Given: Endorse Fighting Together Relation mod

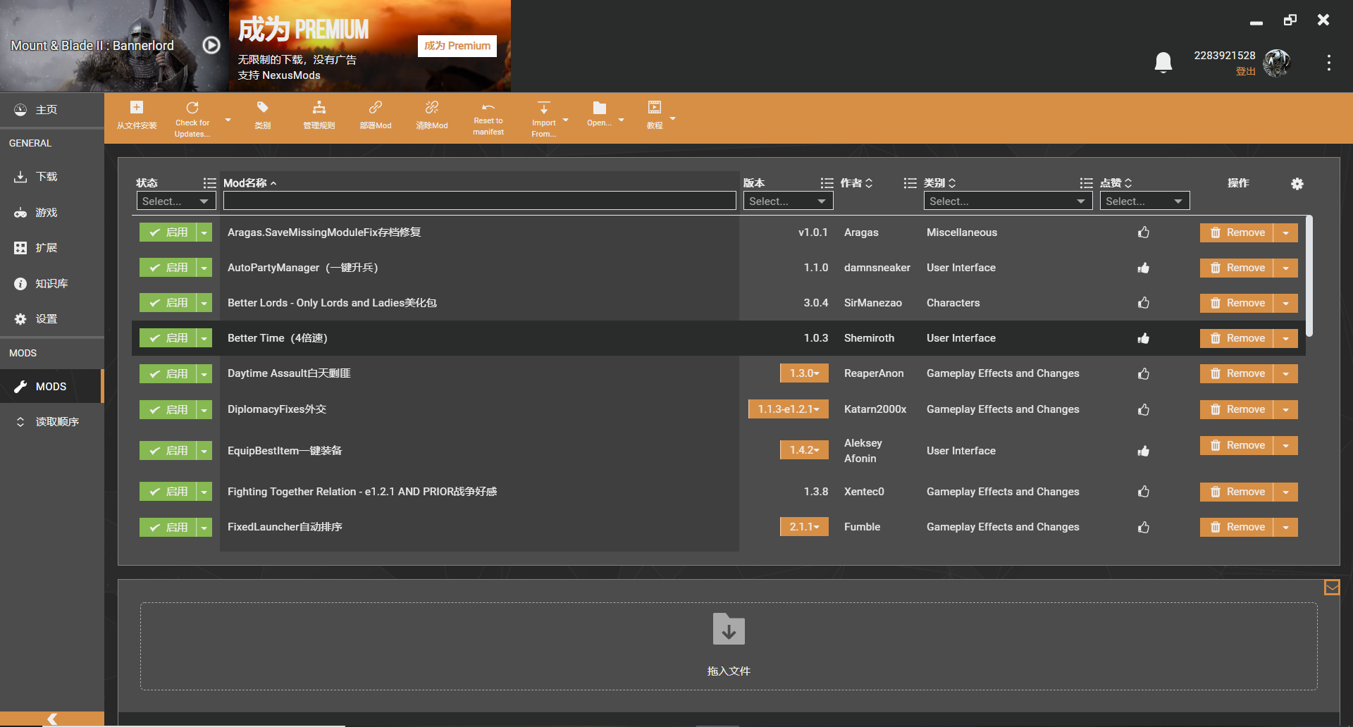Looking at the screenshot, I should click(1144, 492).
